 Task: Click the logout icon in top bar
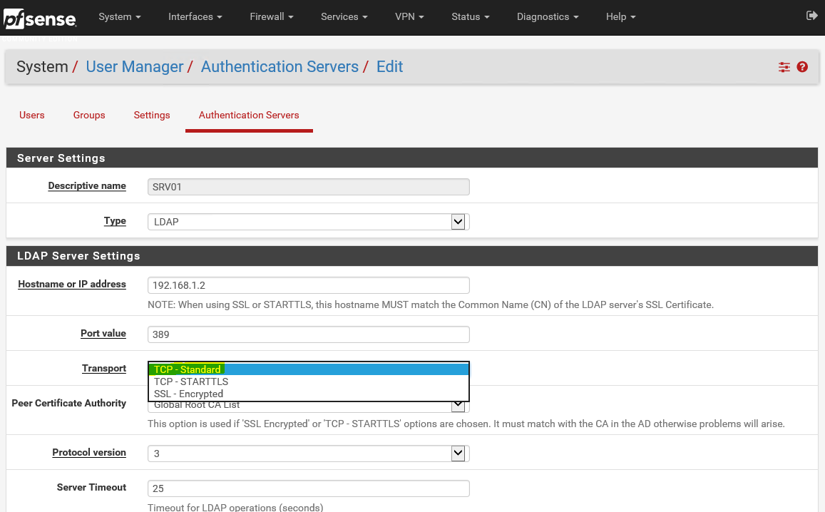pos(811,16)
